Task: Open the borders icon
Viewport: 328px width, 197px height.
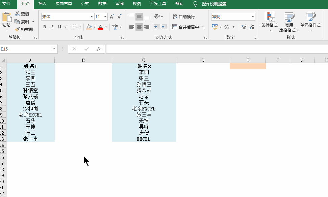Action: point(74,27)
